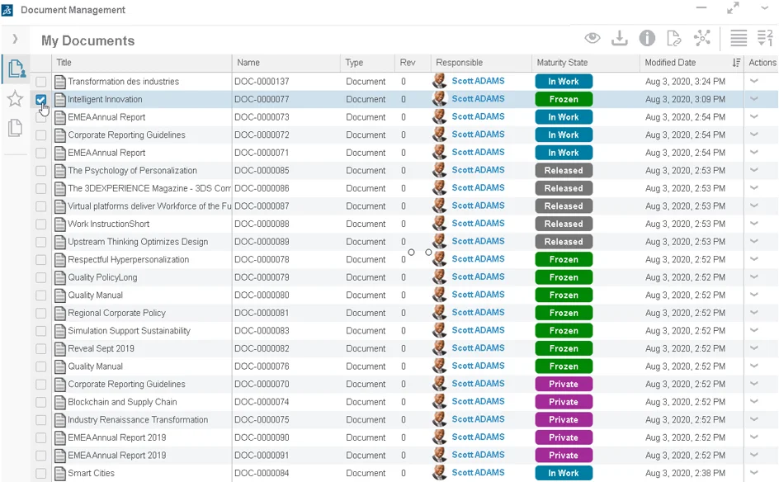
Task: Click the document link icon in toolbar
Action: pyautogui.click(x=674, y=38)
